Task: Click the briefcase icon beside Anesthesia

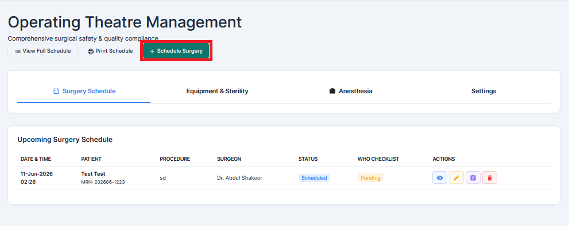Action: click(x=332, y=91)
